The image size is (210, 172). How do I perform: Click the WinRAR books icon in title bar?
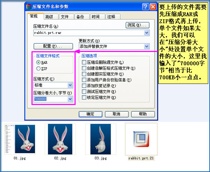coord(28,6)
